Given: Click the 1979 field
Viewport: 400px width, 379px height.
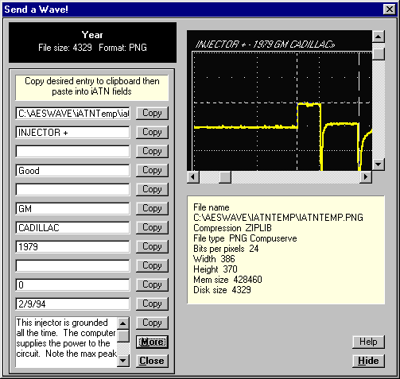Looking at the screenshot, I should [73, 247].
